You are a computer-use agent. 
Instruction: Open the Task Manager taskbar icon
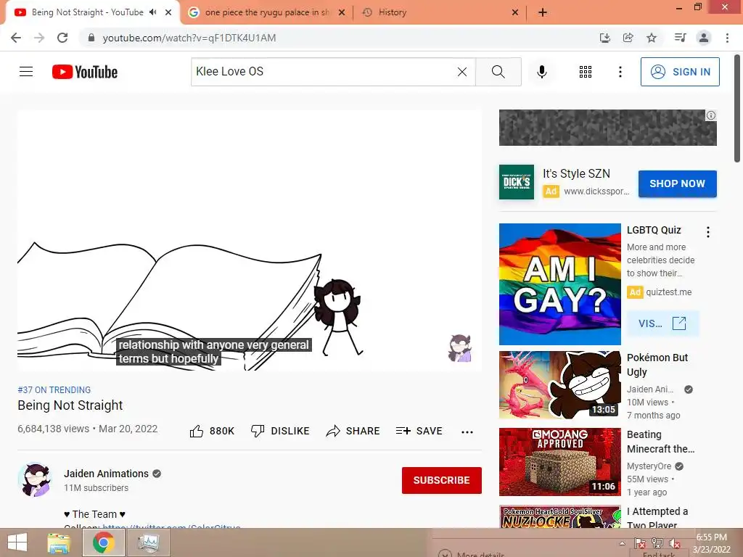click(x=148, y=542)
